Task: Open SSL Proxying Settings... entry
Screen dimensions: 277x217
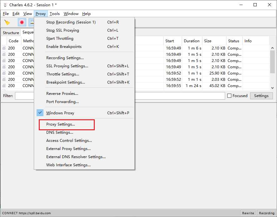Action: pyautogui.click(x=84, y=66)
